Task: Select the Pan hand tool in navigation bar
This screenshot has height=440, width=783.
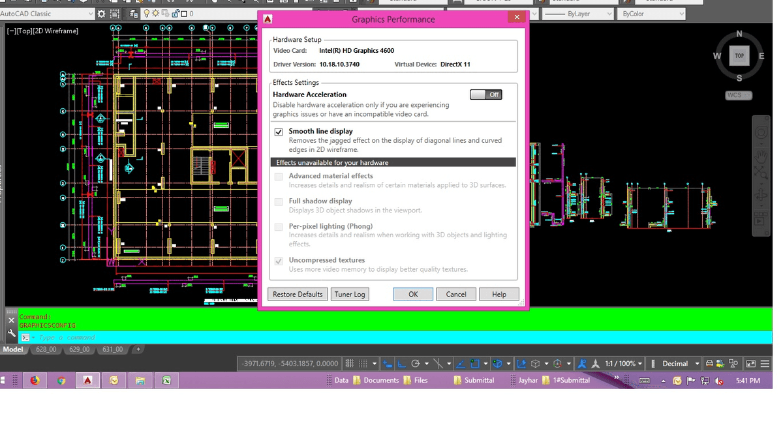Action: pos(761,156)
